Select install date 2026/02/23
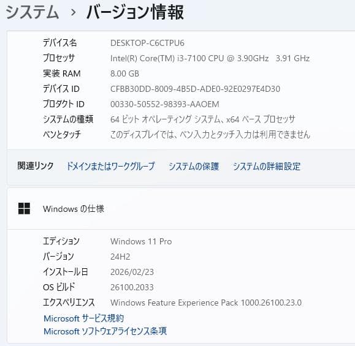Screen dimensions: 355x346 click(132, 272)
